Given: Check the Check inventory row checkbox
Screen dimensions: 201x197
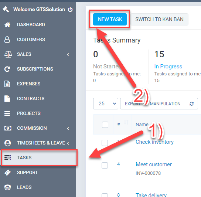Looking at the screenshot, I should [x=105, y=143].
